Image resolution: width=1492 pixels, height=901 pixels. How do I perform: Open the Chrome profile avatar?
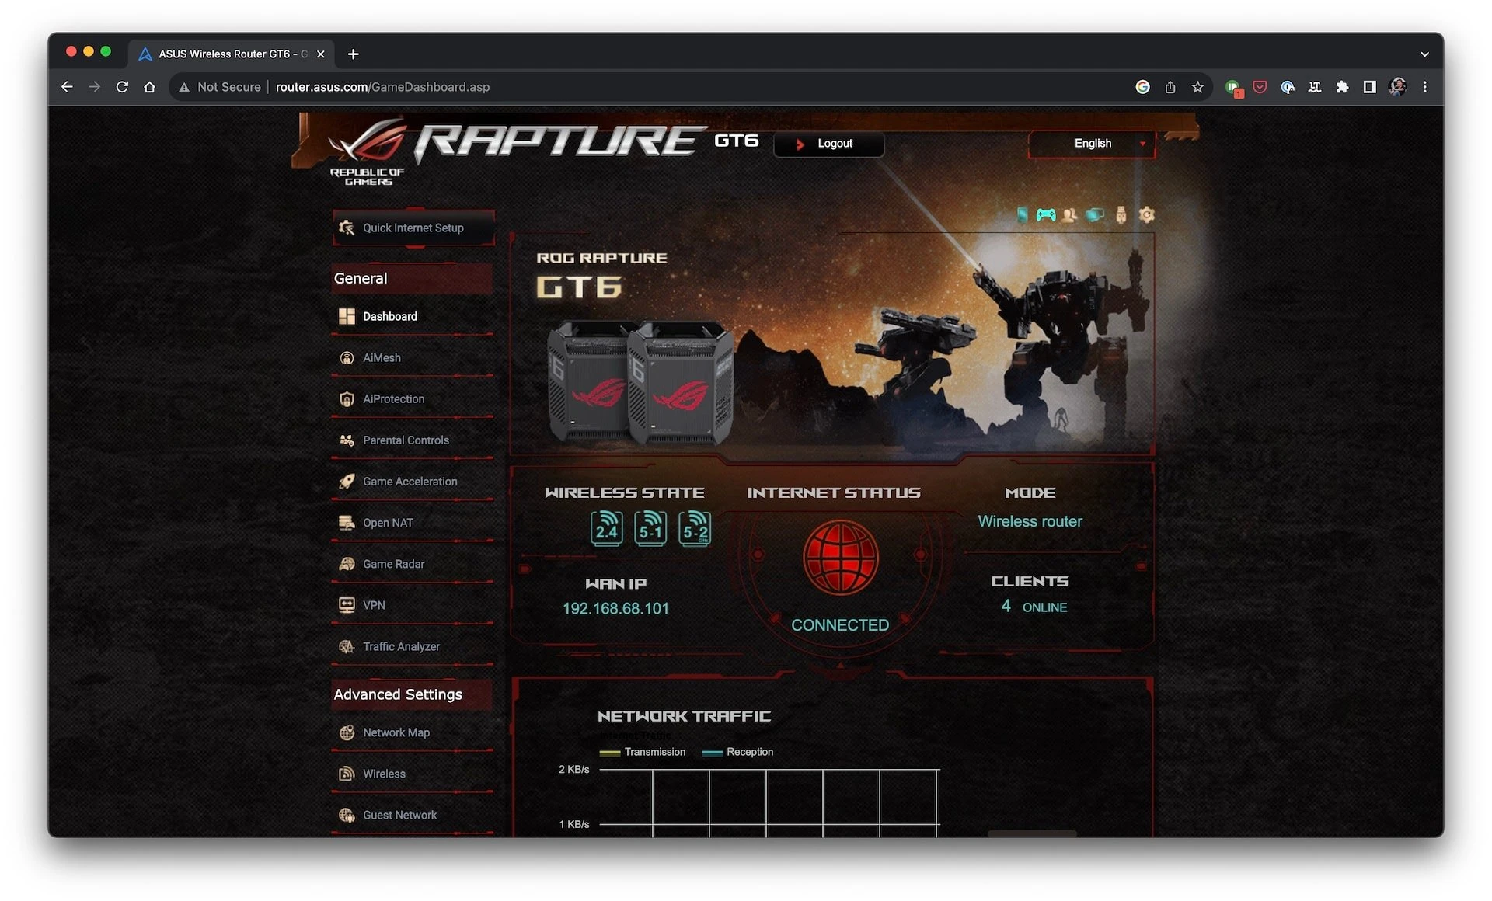point(1397,87)
